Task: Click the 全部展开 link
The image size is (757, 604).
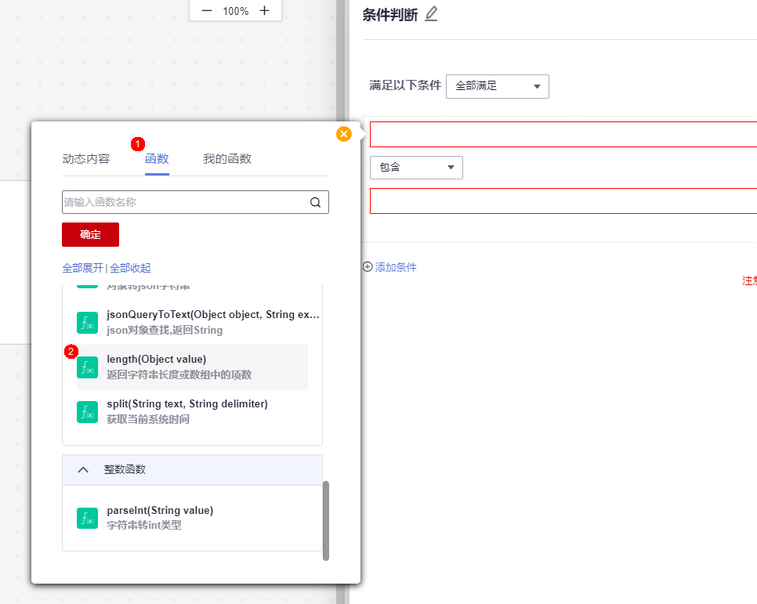Action: click(x=82, y=268)
